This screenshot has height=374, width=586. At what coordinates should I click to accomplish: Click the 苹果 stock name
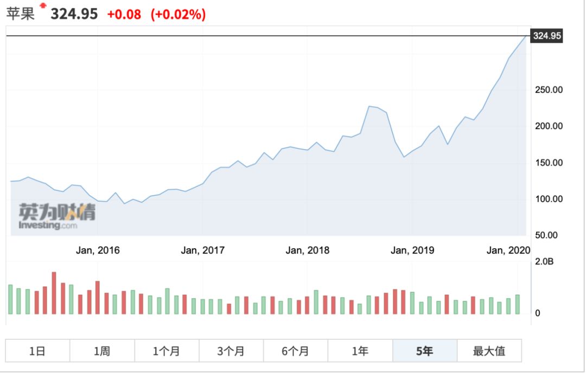tap(21, 14)
